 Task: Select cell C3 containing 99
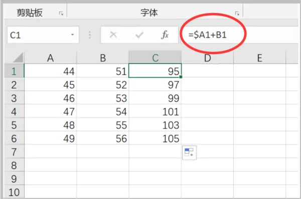tap(155, 98)
